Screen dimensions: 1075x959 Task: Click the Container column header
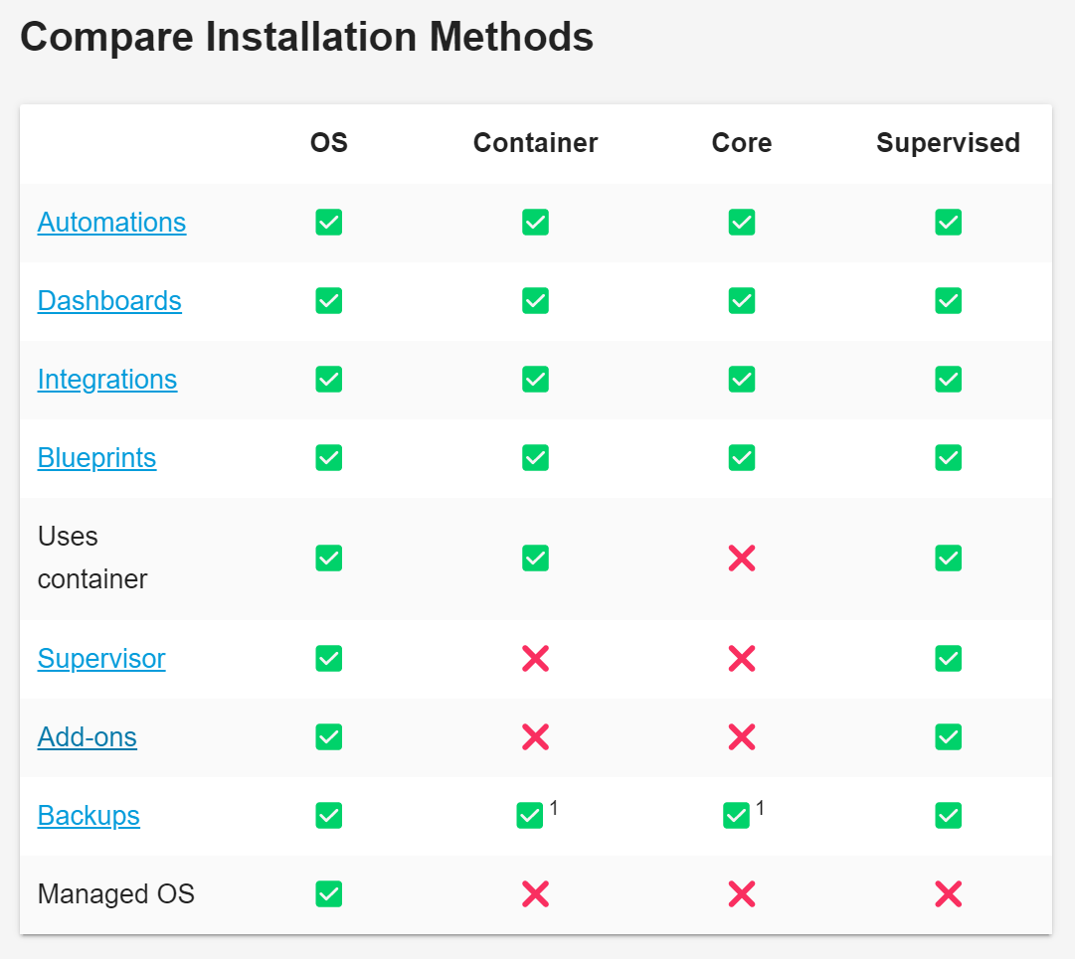(x=535, y=143)
